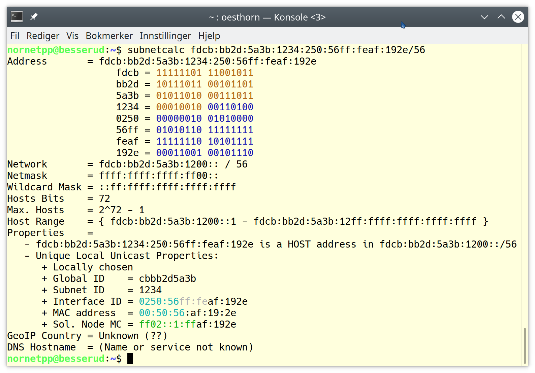Open the Hjelp menu
The image size is (535, 373).
click(x=209, y=36)
